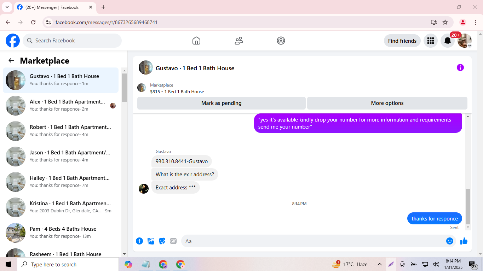This screenshot has height=271, width=483.
Task: Click the Find friends button
Action: tap(402, 41)
